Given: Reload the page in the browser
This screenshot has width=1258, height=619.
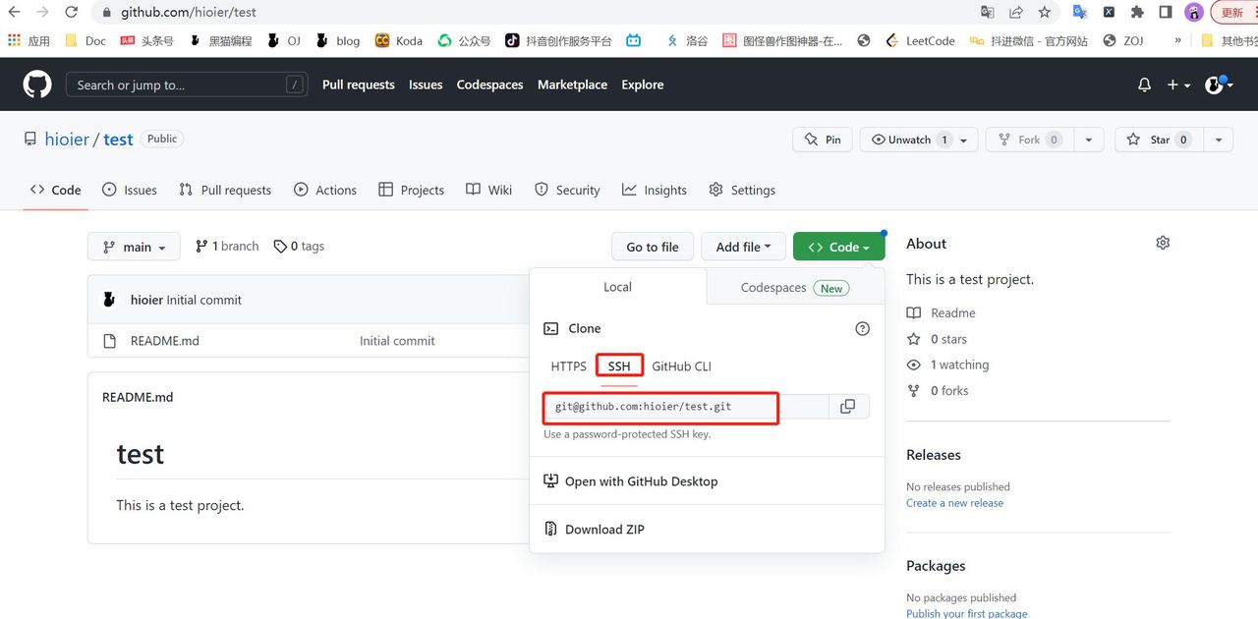Looking at the screenshot, I should pyautogui.click(x=71, y=13).
